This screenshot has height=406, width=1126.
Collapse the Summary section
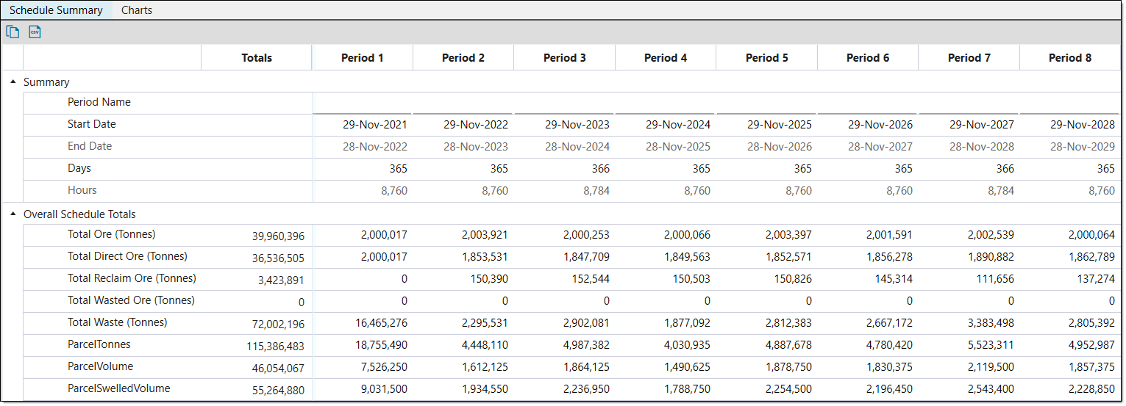pos(13,82)
